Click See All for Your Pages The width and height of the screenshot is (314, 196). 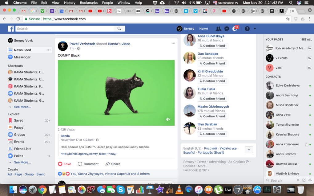(x=306, y=40)
